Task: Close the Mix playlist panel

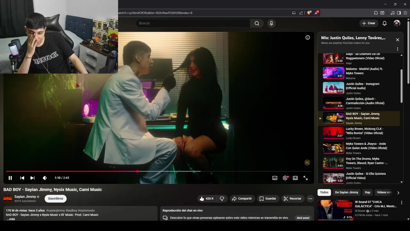Action: tap(398, 40)
